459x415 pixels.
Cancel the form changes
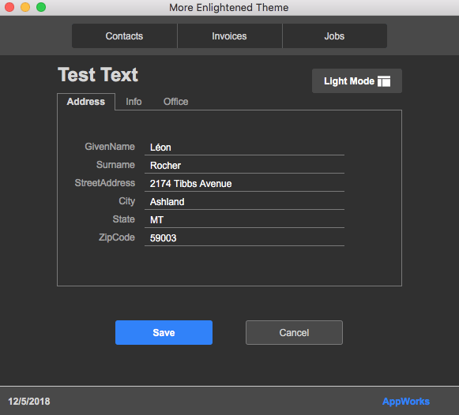[x=294, y=332]
